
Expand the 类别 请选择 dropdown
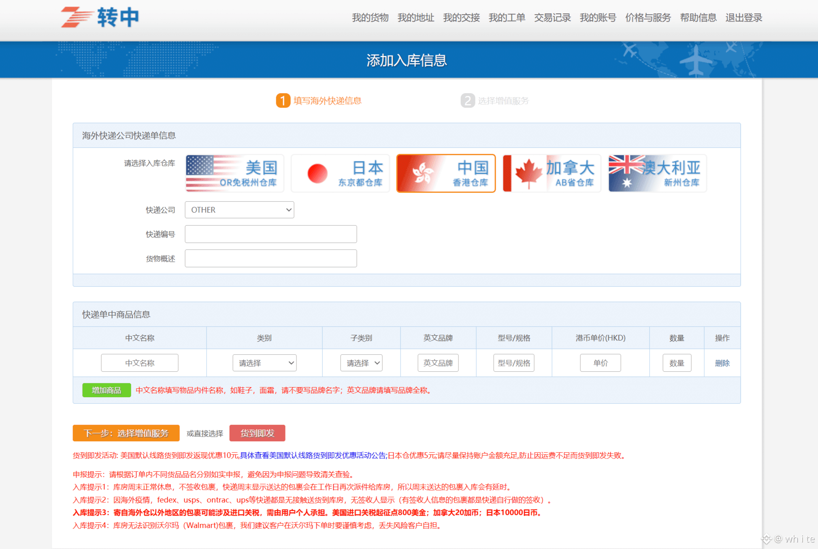pyautogui.click(x=264, y=363)
